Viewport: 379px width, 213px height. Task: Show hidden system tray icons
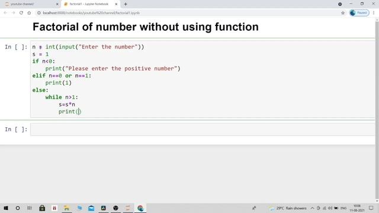tap(312, 208)
